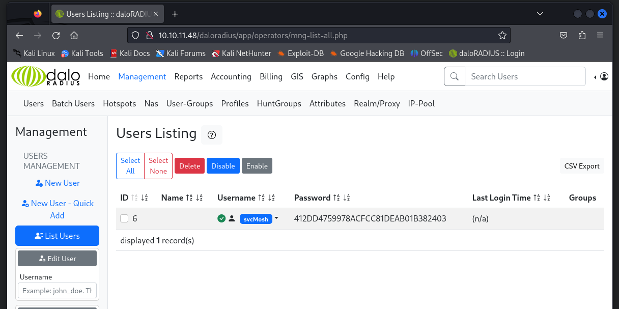The width and height of the screenshot is (619, 309).
Task: Click Select All users button
Action: pyautogui.click(x=130, y=166)
